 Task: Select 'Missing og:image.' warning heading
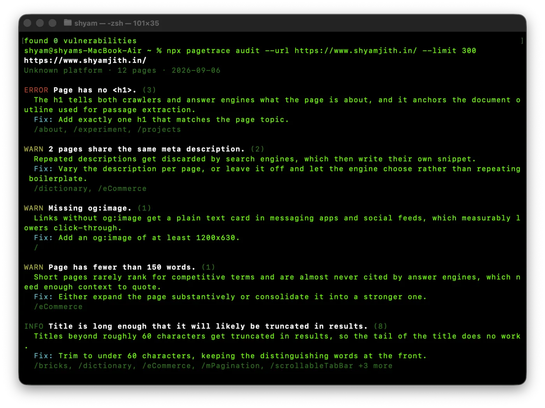(90, 208)
